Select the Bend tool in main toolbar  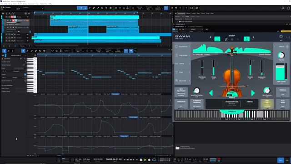pyautogui.click(x=106, y=8)
